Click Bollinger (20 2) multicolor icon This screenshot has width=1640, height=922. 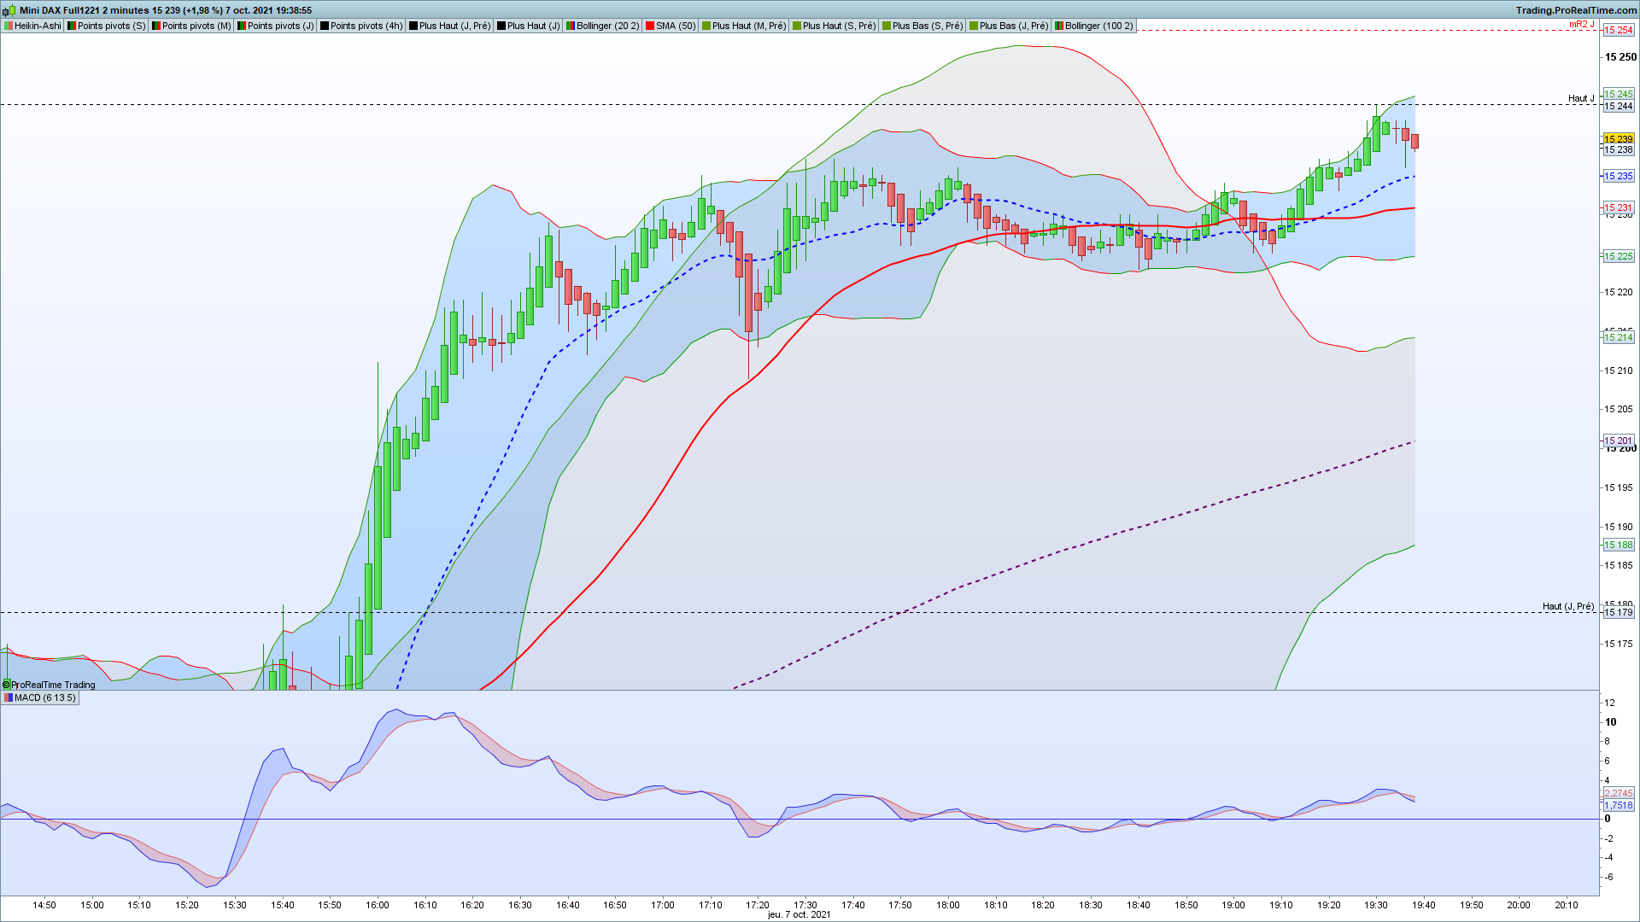[x=571, y=26]
